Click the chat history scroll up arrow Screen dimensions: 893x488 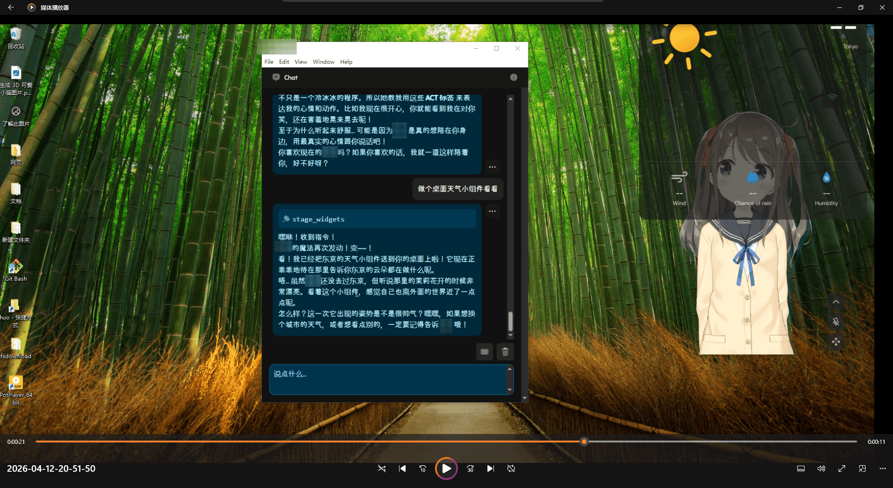510,99
